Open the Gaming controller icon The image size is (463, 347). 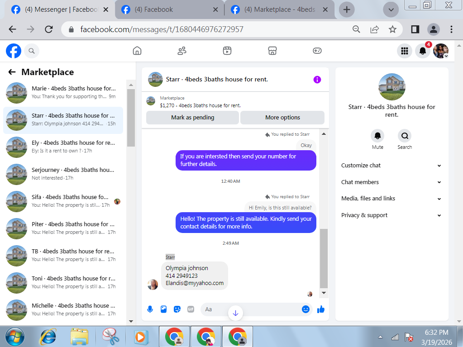click(x=317, y=51)
